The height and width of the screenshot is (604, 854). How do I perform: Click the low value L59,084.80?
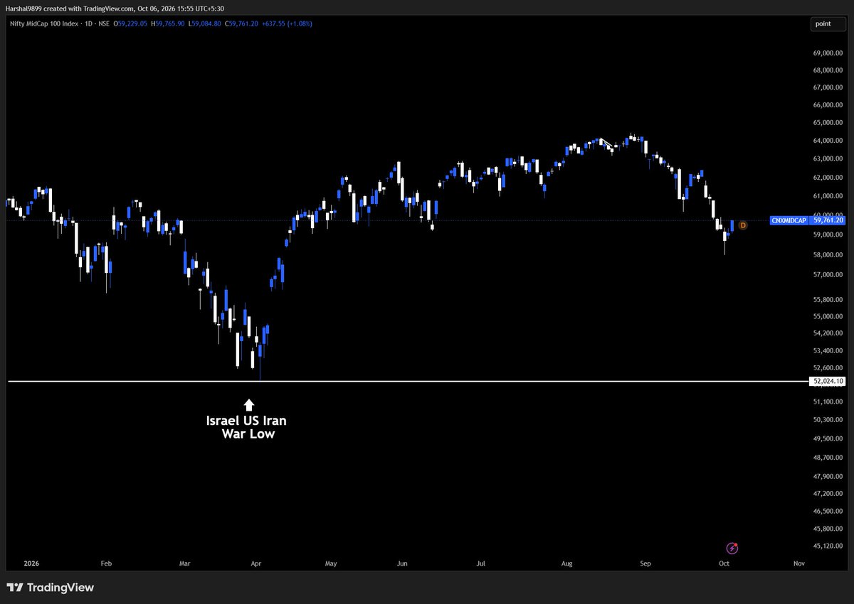[205, 23]
